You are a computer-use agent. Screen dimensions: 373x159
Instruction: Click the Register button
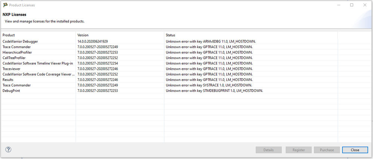click(x=299, y=150)
